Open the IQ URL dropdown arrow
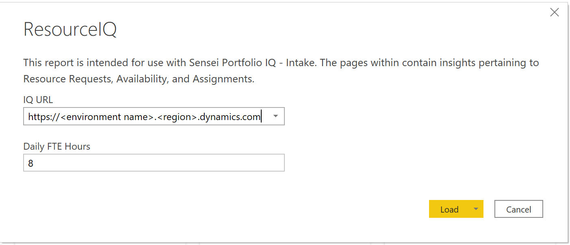The height and width of the screenshot is (245, 570). [x=275, y=116]
